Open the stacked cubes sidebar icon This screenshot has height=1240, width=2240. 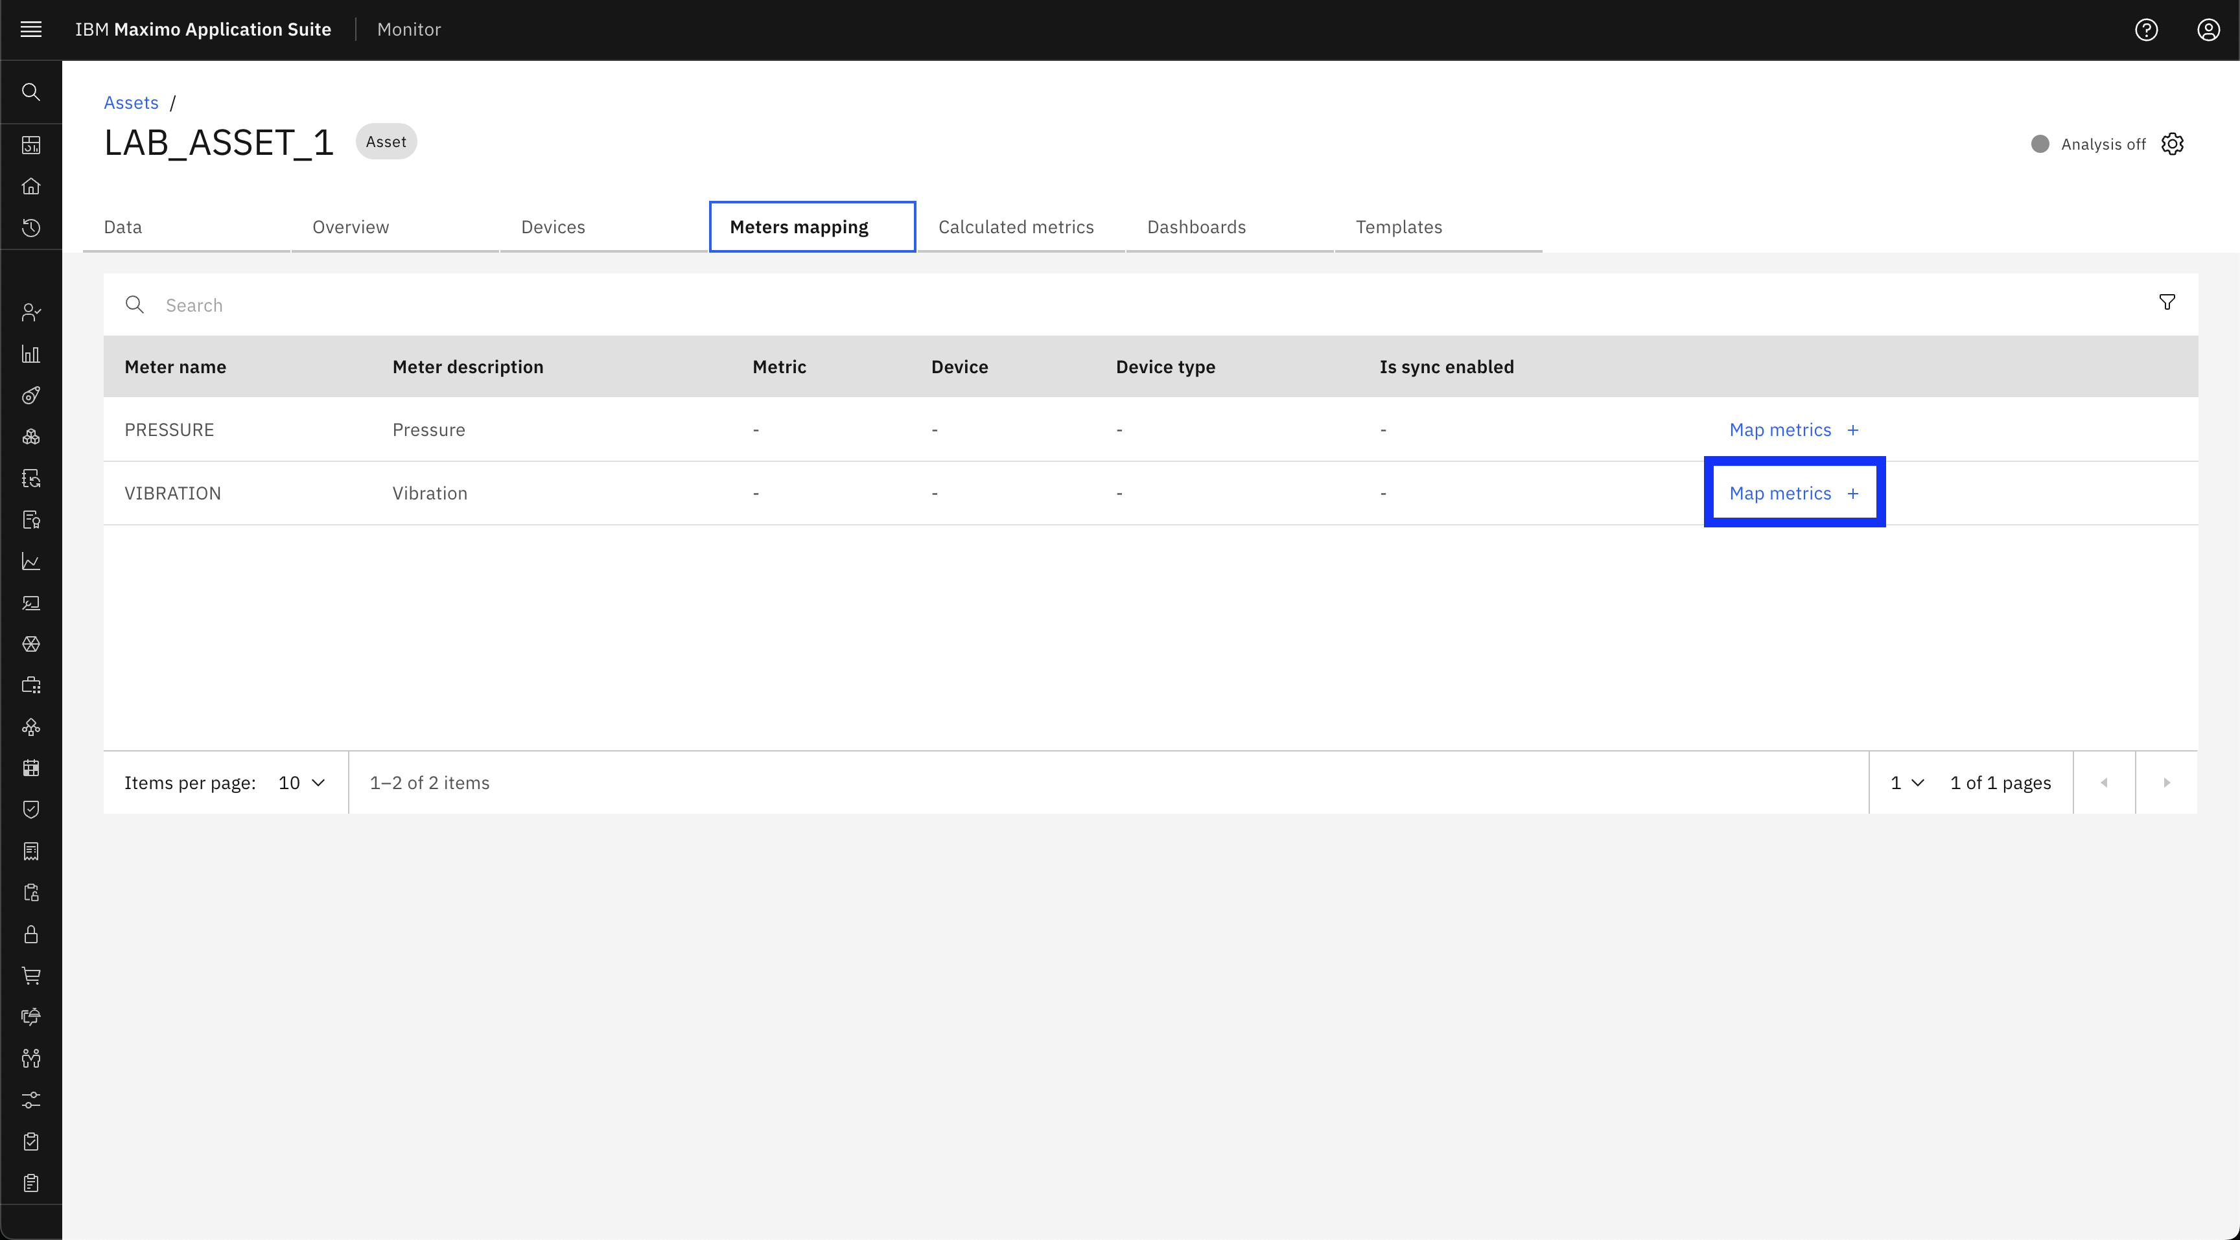click(31, 437)
